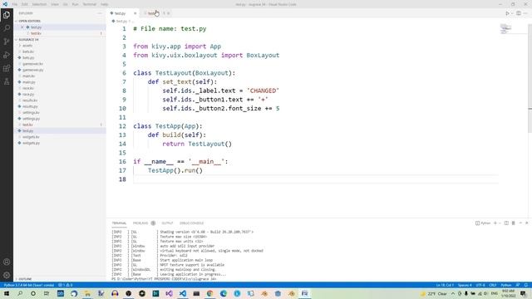The image size is (532, 299).
Task: Place cursor on empty line 18
Action: pyautogui.click(x=316, y=179)
